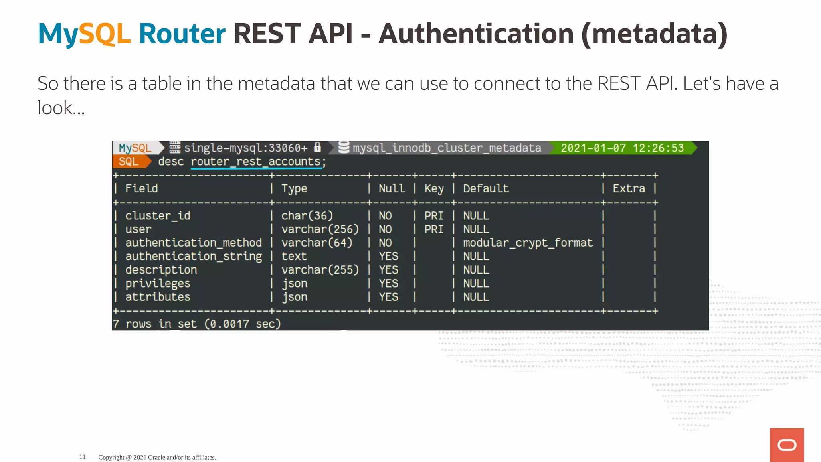
Task: Click the varchar(255) type value
Action: (320, 270)
